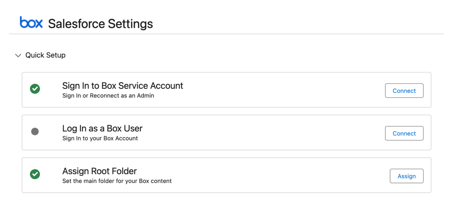Click the Salesforce Settings title

100,24
